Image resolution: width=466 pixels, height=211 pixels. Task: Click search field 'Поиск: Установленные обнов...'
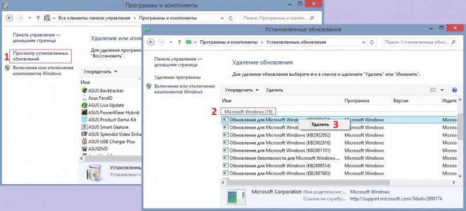419,43
